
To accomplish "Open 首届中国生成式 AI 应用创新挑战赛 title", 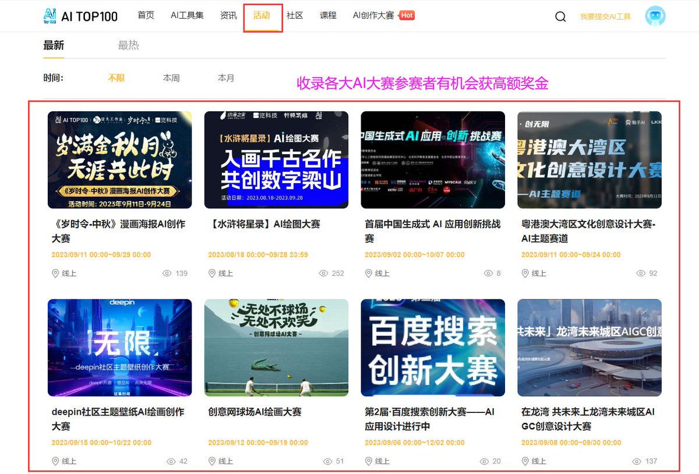I will [x=433, y=231].
